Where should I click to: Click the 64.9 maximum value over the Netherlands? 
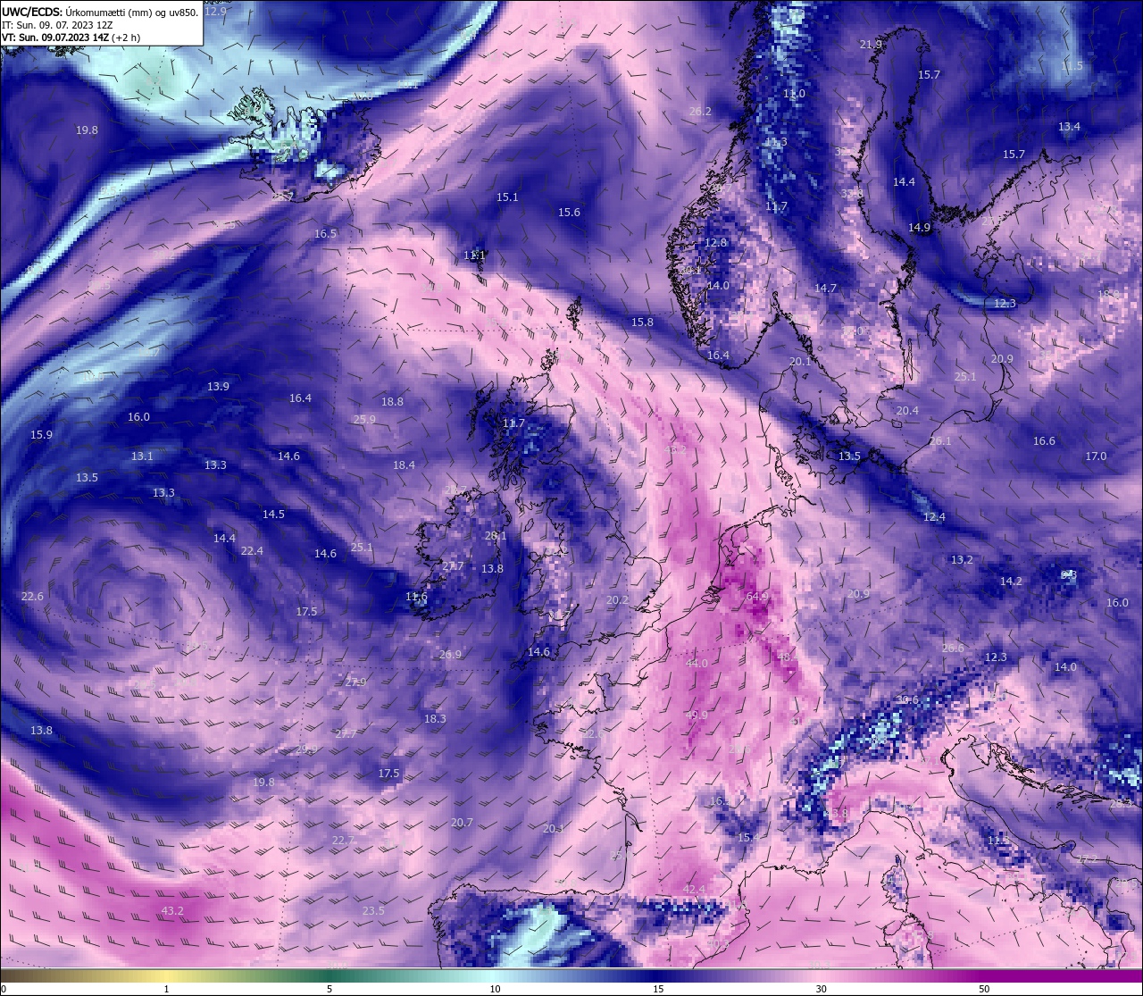(757, 596)
